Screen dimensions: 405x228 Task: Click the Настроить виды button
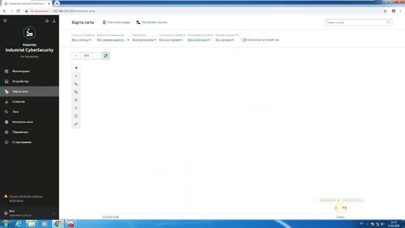pyautogui.click(x=116, y=23)
